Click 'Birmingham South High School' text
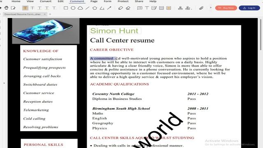This screenshot has width=263, height=148. click(121, 109)
